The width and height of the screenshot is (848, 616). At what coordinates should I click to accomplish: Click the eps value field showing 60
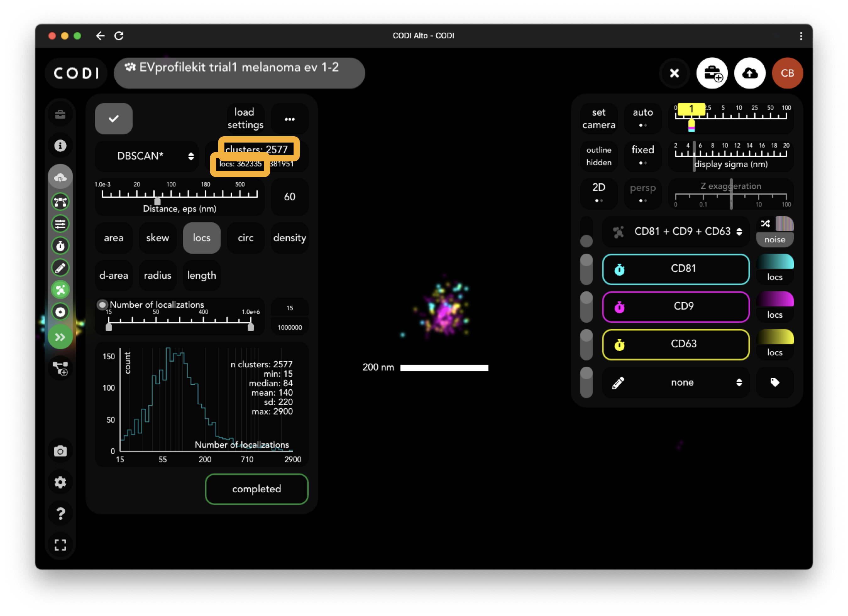290,197
